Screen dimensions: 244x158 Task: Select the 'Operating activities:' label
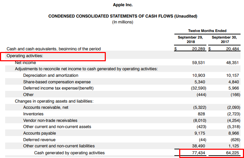point(25,56)
